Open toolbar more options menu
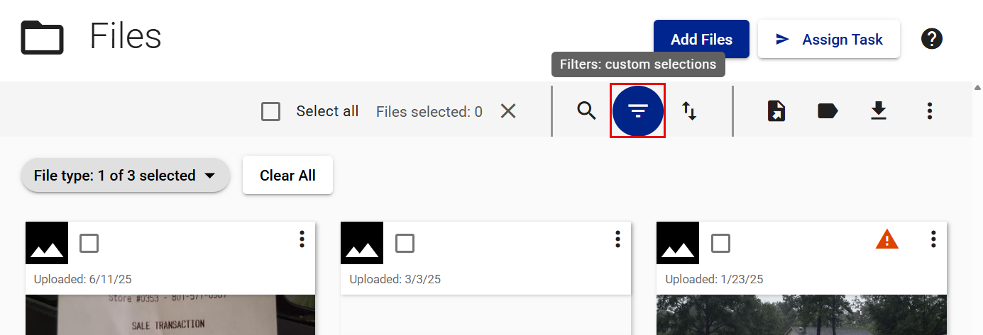The width and height of the screenshot is (983, 335). 930,111
